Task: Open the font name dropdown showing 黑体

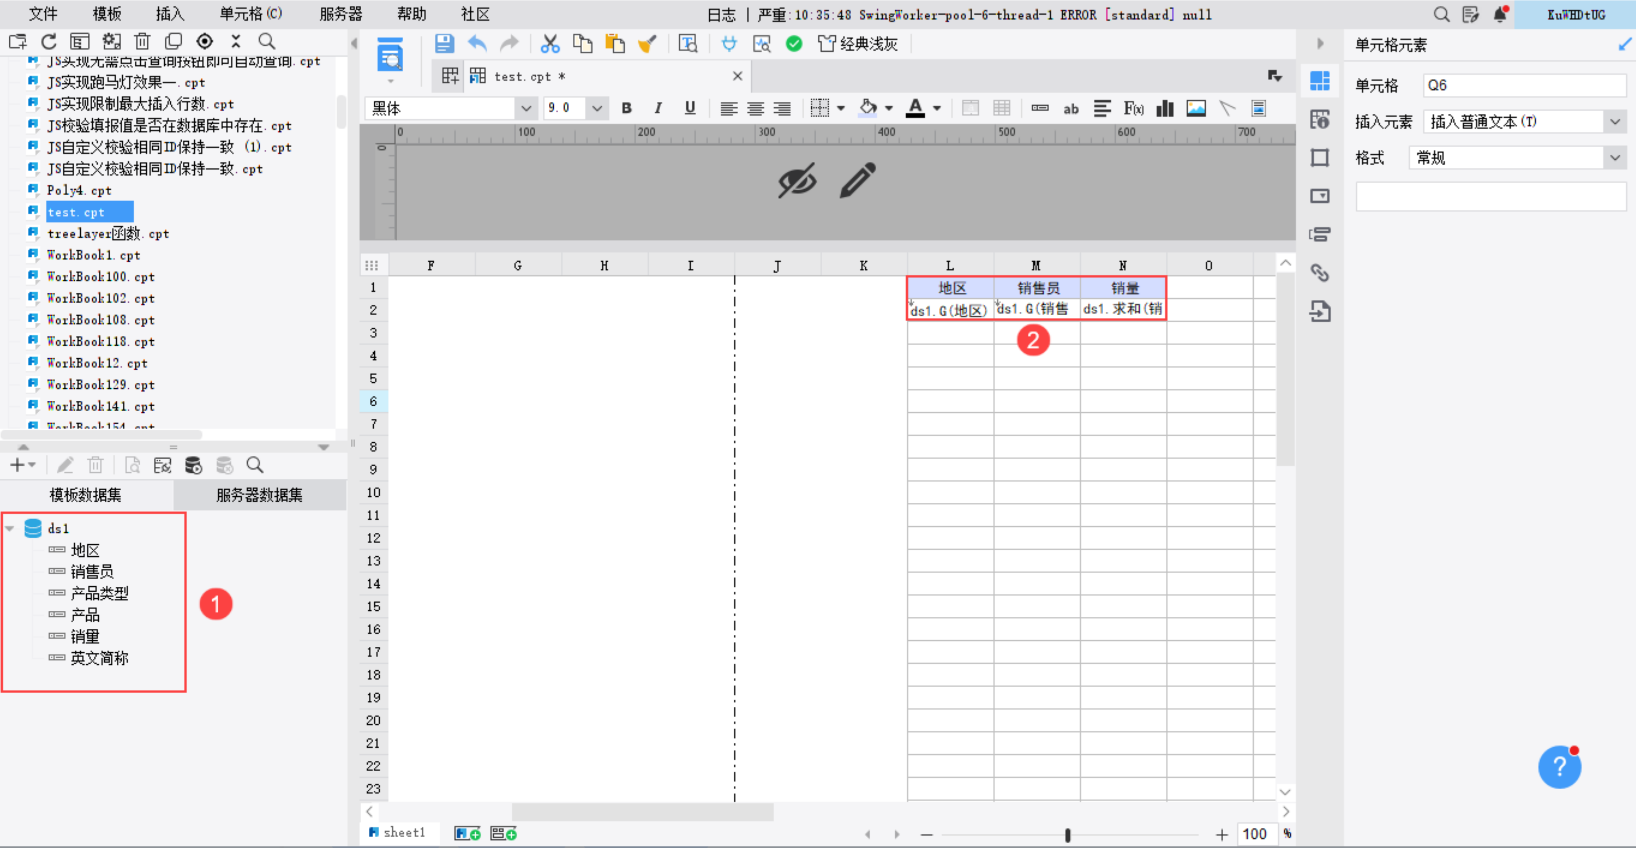Action: (526, 109)
